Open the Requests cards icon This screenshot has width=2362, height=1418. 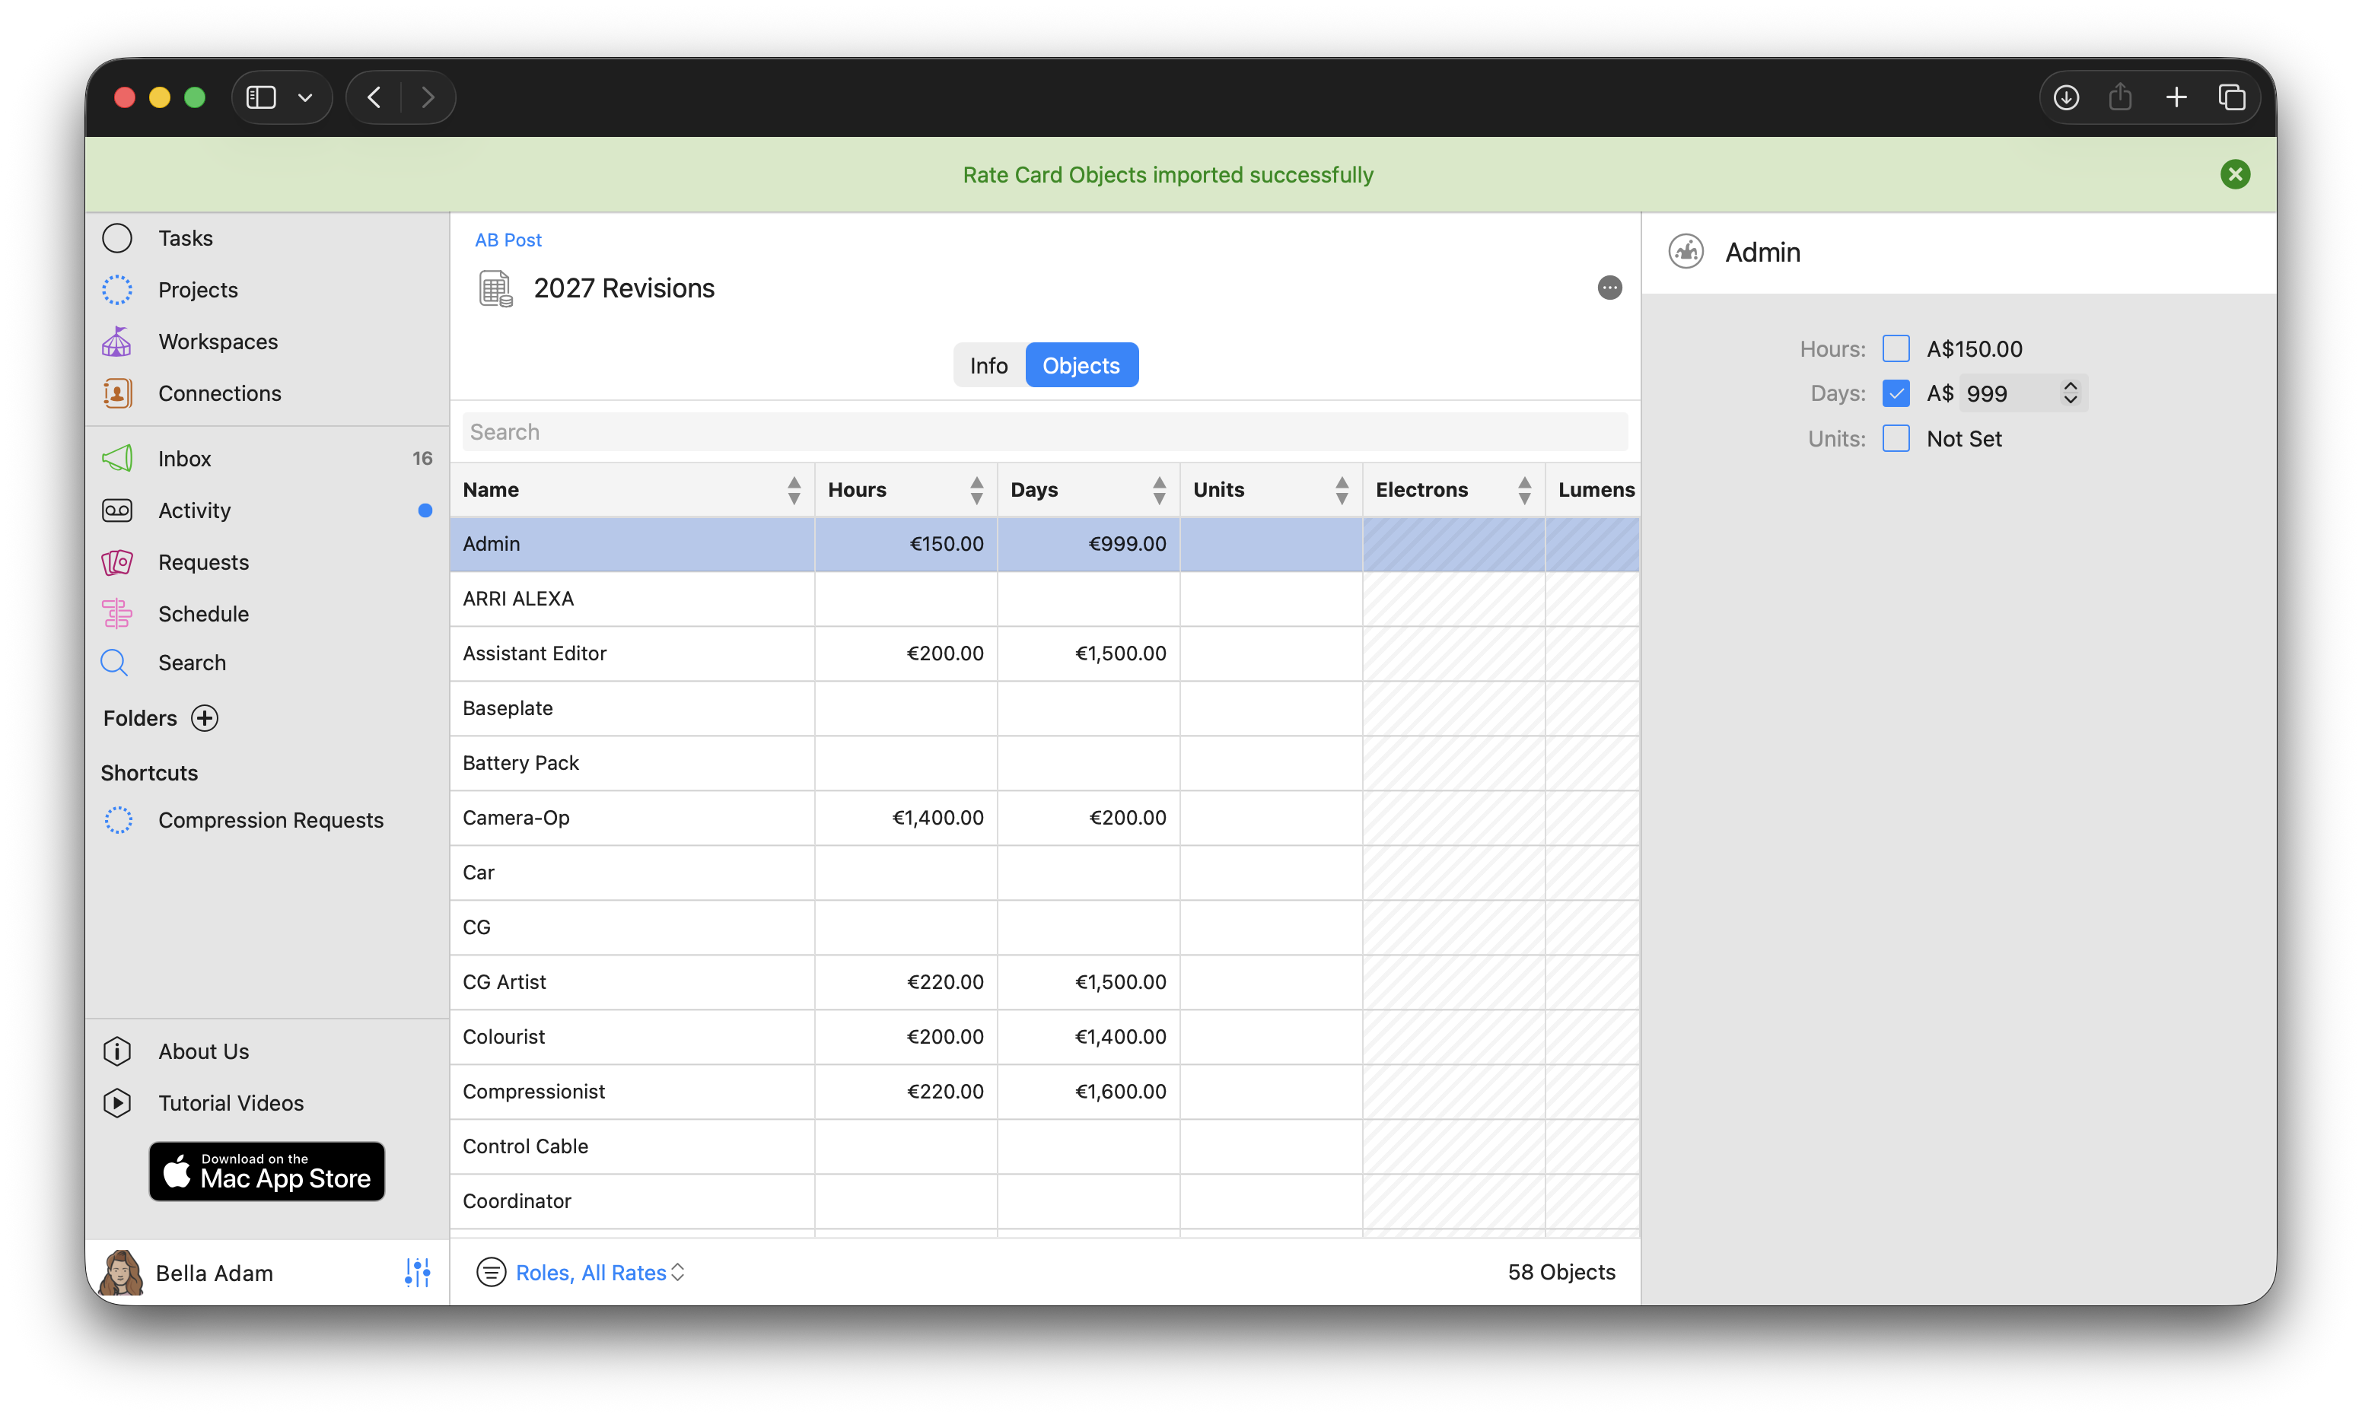(x=116, y=562)
